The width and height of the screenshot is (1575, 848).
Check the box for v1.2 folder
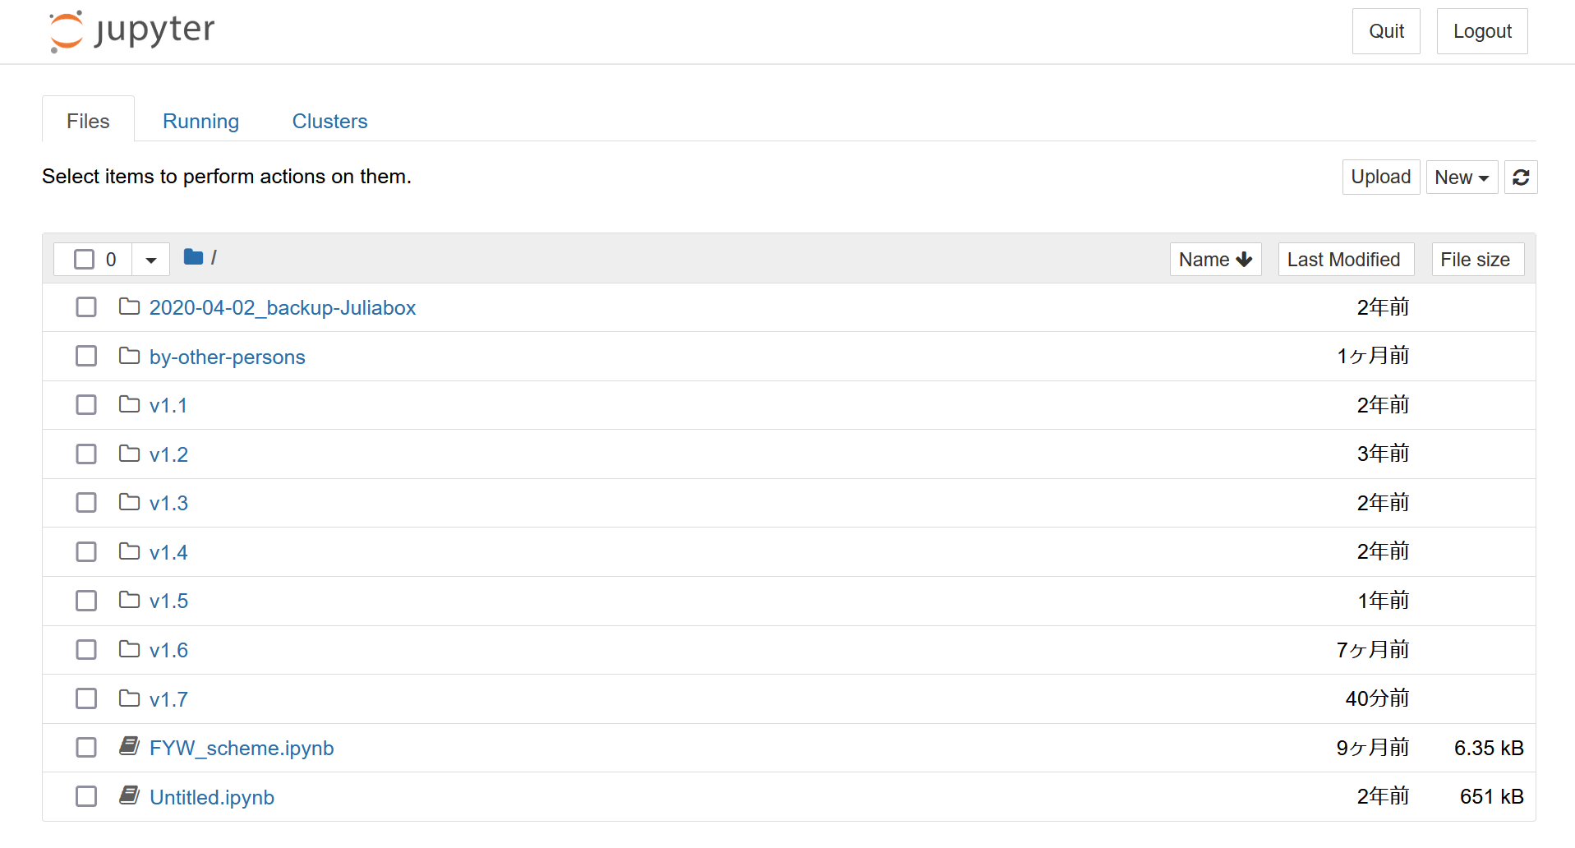click(86, 454)
